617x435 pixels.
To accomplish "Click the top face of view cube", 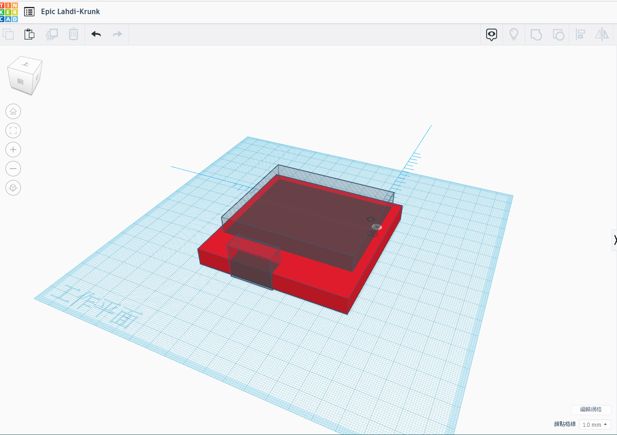I will click(x=25, y=64).
